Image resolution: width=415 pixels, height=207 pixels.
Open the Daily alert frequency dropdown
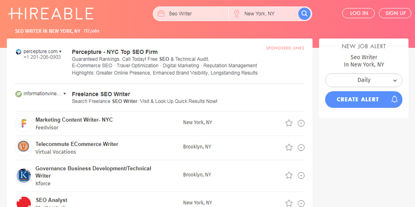(364, 80)
